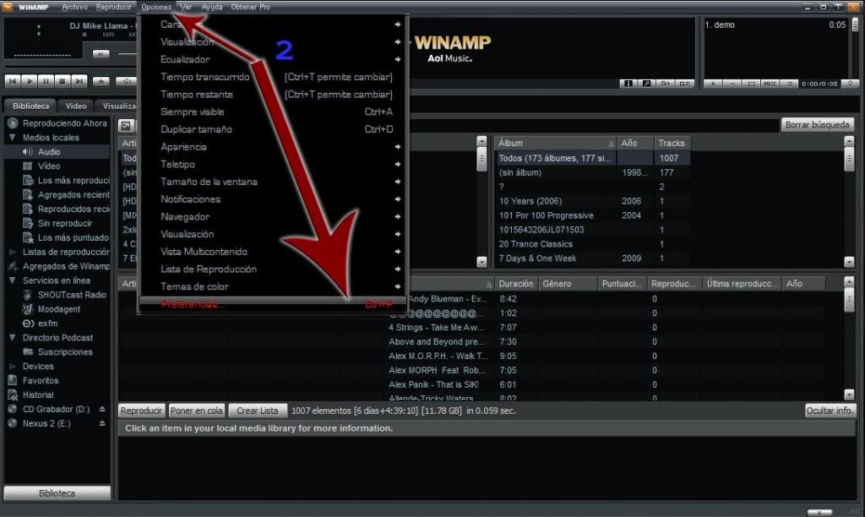The width and height of the screenshot is (865, 517).
Task: Click the album art view icon
Action: click(x=126, y=126)
